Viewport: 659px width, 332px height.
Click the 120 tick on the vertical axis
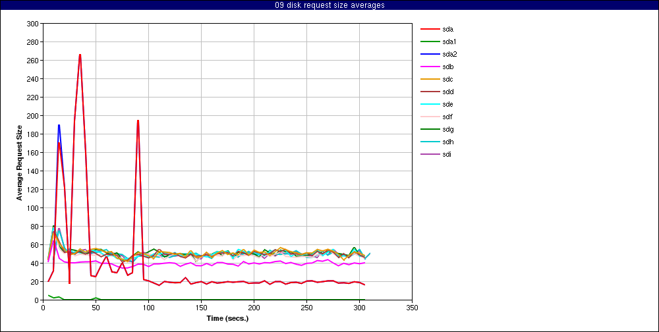pos(33,190)
